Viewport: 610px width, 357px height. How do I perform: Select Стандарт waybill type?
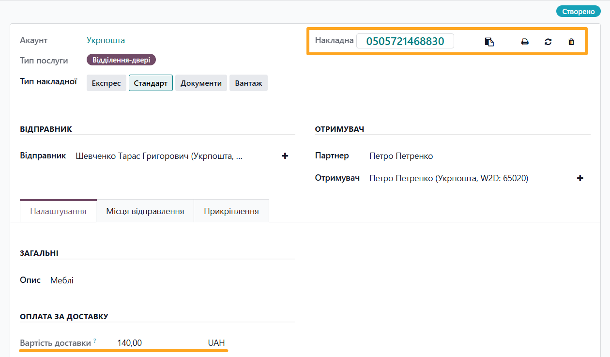(151, 83)
